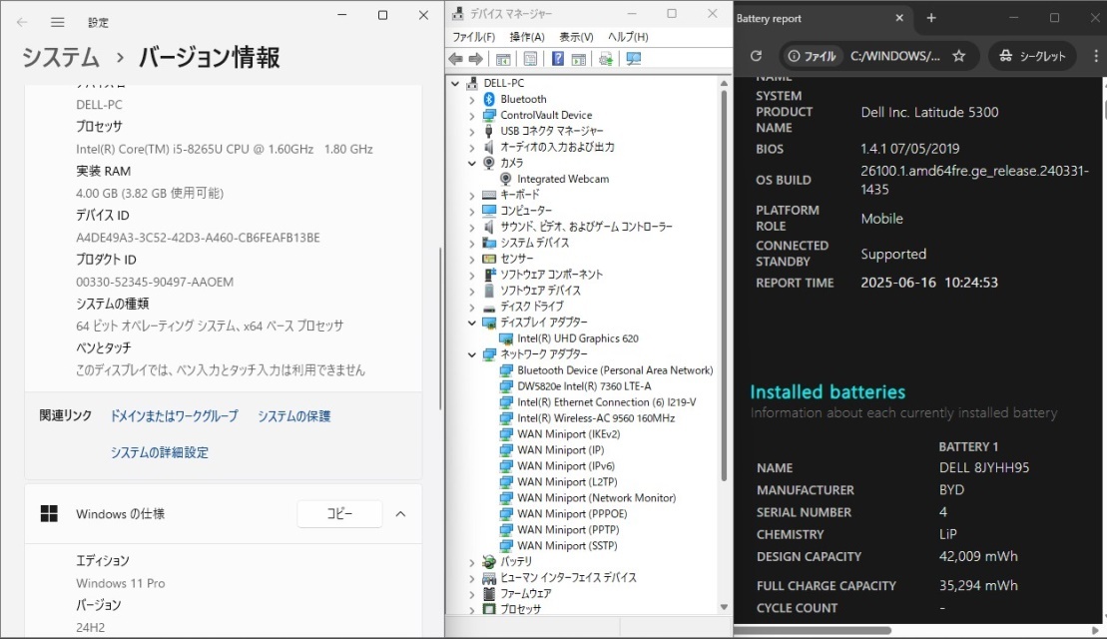The width and height of the screenshot is (1107, 639).
Task: Select Intel(R) UHD Graphics 620 device
Action: [578, 338]
